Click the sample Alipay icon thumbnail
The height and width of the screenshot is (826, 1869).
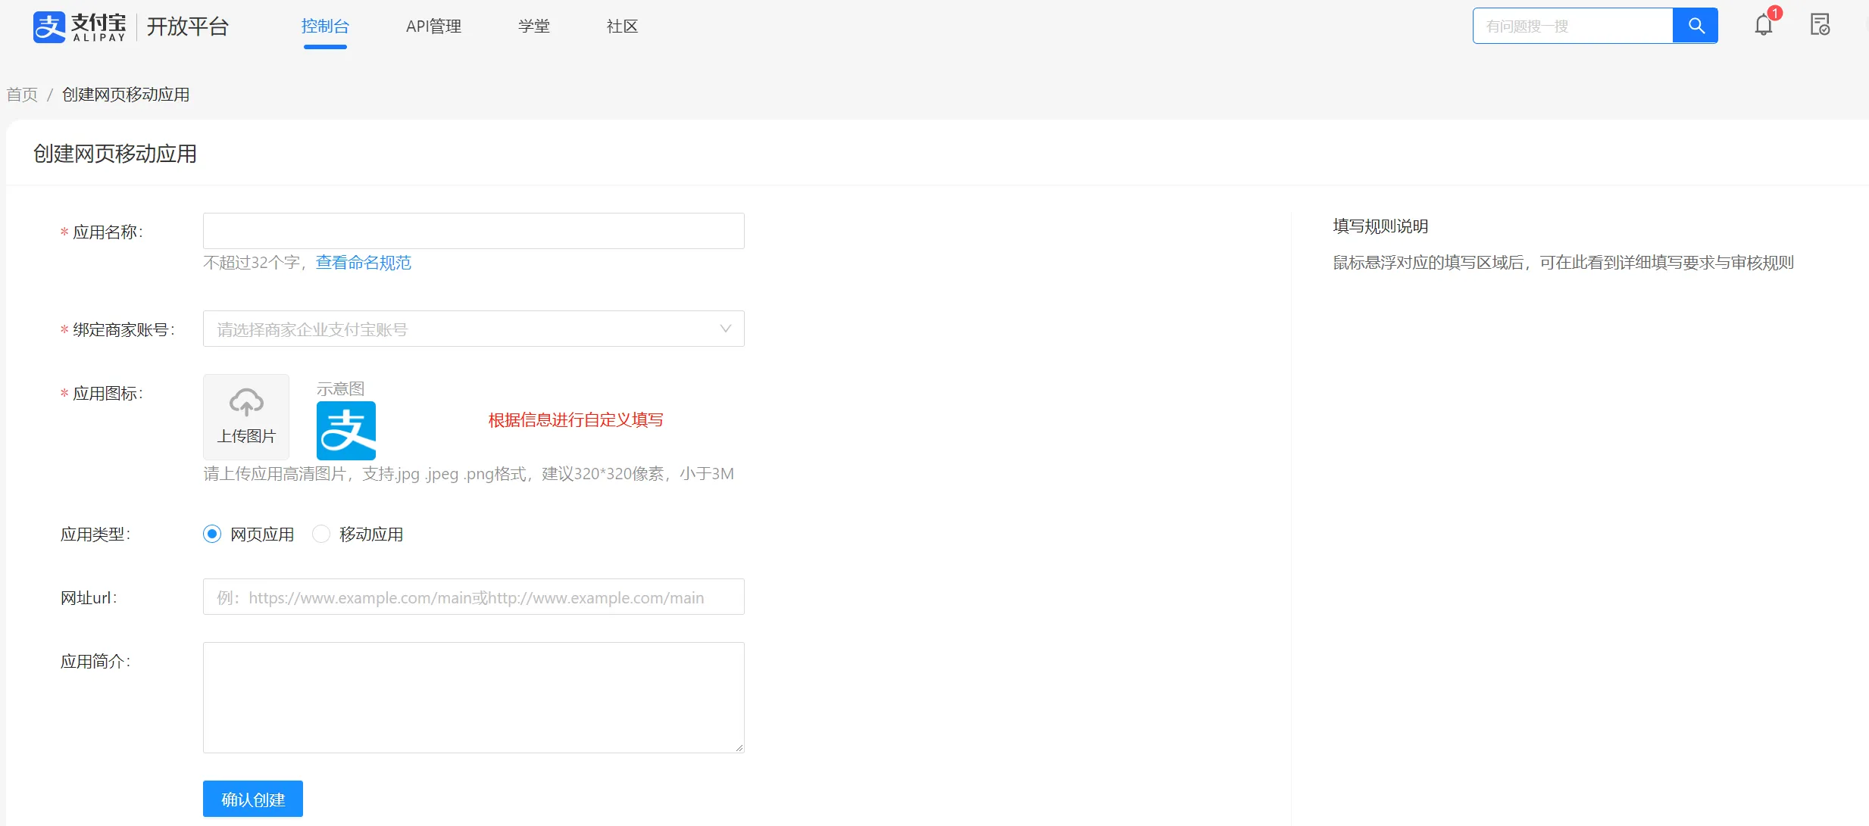point(346,431)
